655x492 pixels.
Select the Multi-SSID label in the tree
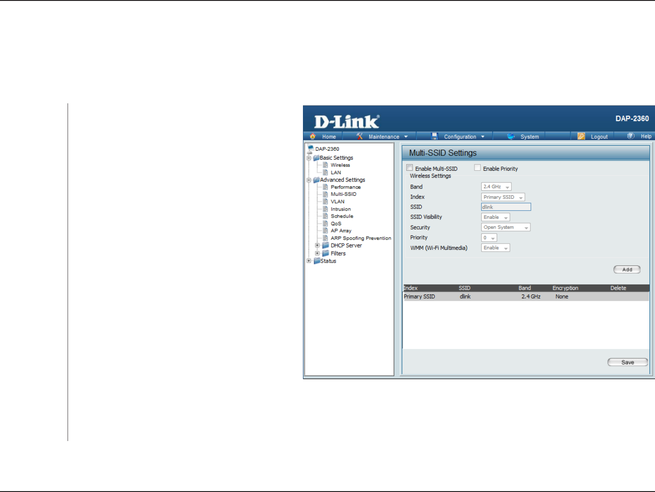tap(343, 194)
